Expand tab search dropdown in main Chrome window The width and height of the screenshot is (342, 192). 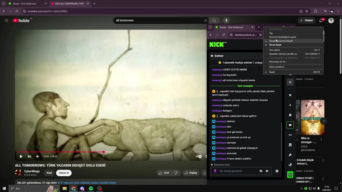(x=3, y=4)
